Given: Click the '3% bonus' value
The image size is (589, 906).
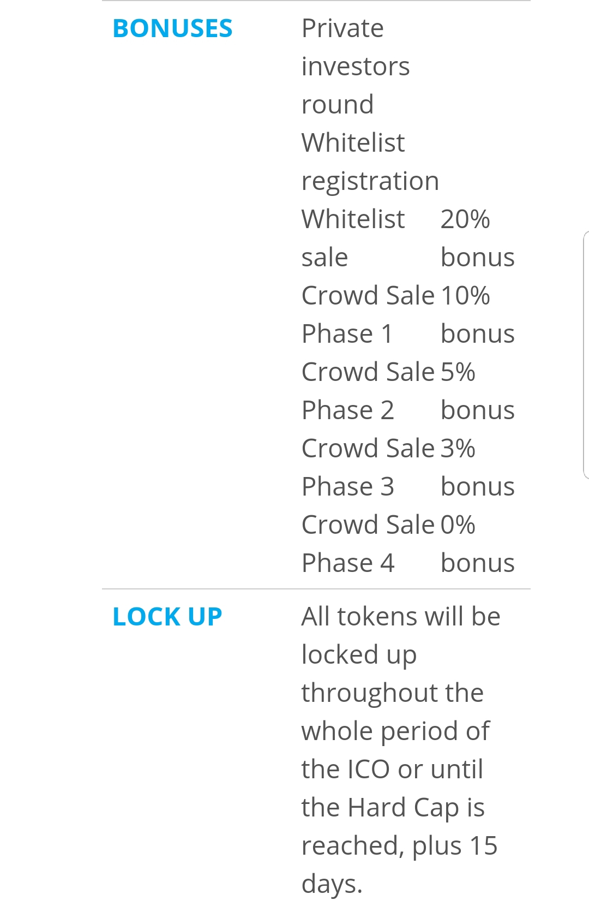Looking at the screenshot, I should coord(478,467).
